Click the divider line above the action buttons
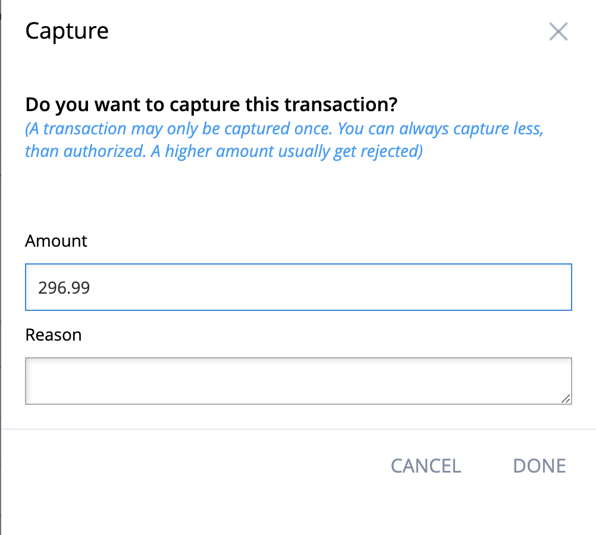Image resolution: width=596 pixels, height=535 pixels. pos(297,427)
